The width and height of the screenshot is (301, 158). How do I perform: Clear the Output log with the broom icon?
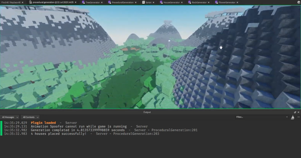pos(293,117)
